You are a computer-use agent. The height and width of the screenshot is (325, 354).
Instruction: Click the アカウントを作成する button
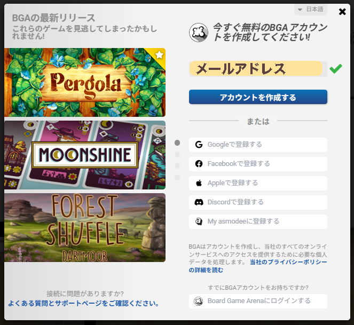click(258, 97)
